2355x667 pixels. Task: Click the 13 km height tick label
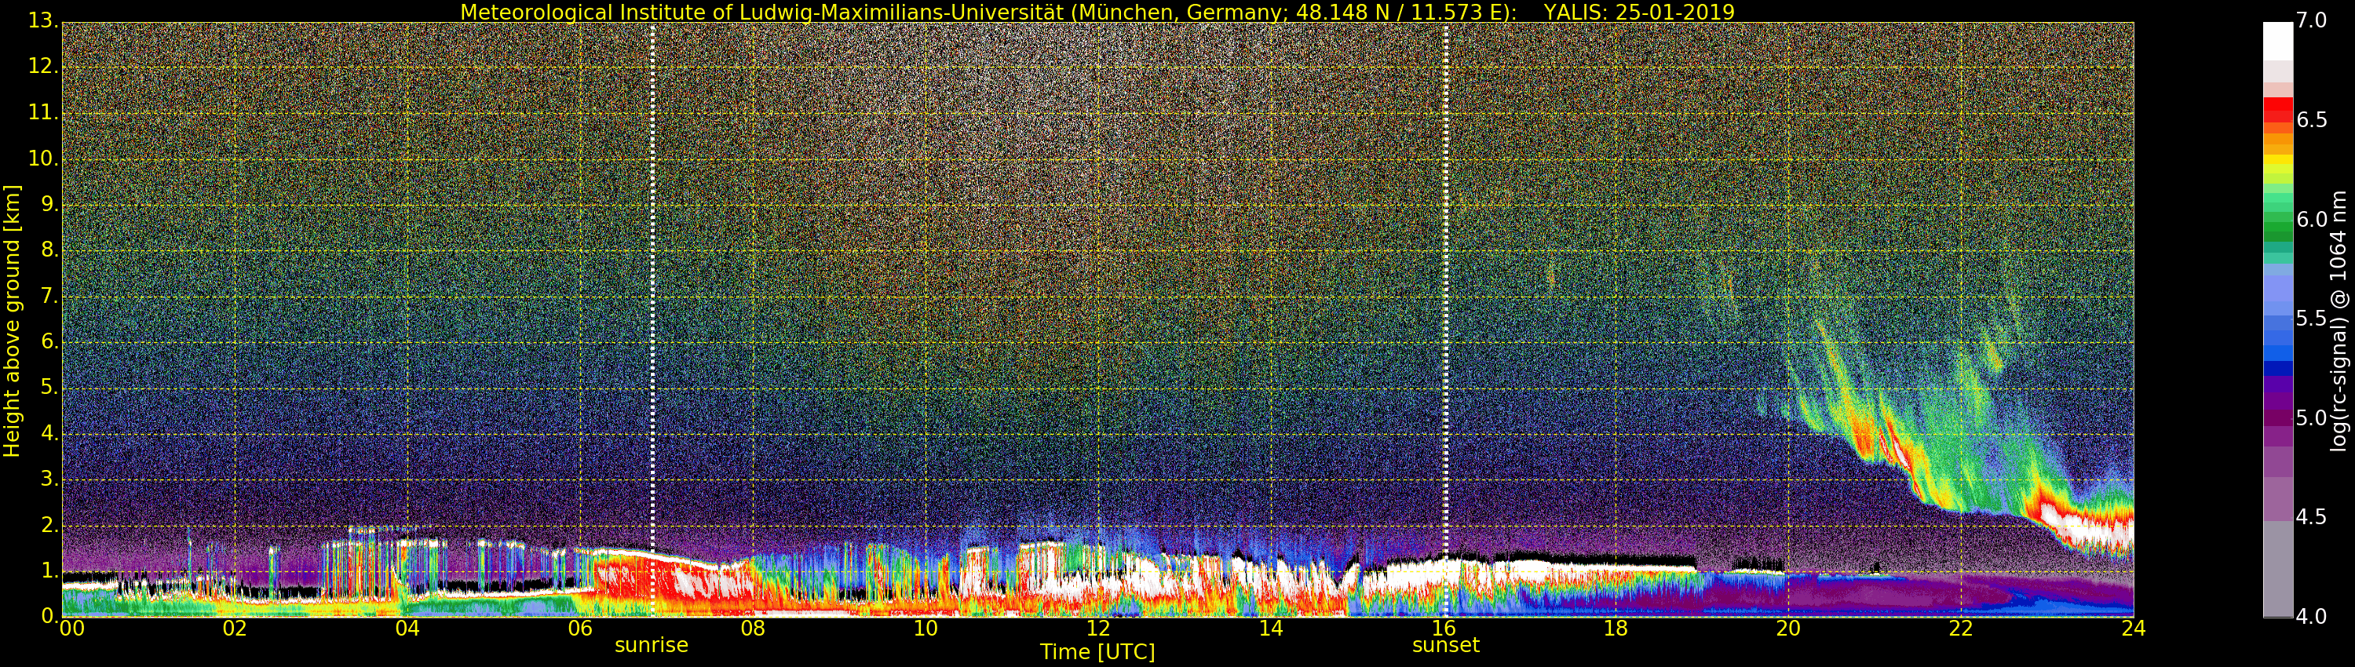coord(41,20)
